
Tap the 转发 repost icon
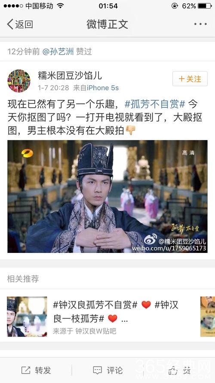26,371
